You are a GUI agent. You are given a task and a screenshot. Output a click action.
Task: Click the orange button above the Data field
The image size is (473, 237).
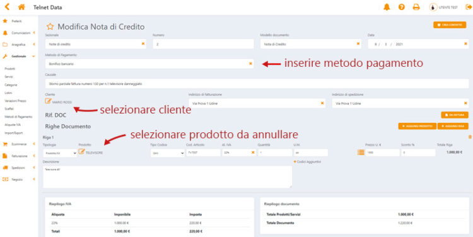[450, 25]
